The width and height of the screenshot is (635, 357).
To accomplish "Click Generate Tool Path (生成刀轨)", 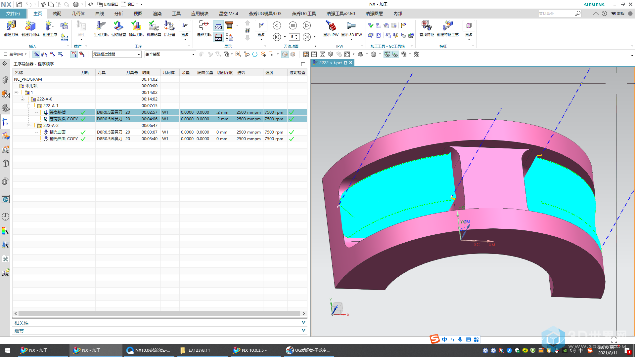I will pyautogui.click(x=101, y=28).
